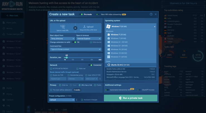Click the Pricing cart icon in sidebar

(4, 94)
